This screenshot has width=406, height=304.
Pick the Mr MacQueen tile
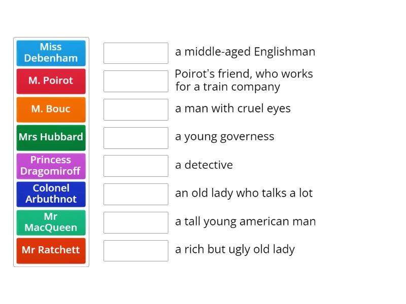click(x=51, y=222)
